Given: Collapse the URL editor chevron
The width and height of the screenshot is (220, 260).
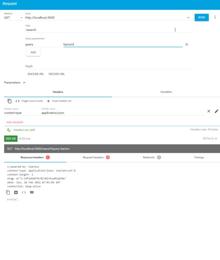Looking at the screenshot, I should pyautogui.click(x=188, y=18).
